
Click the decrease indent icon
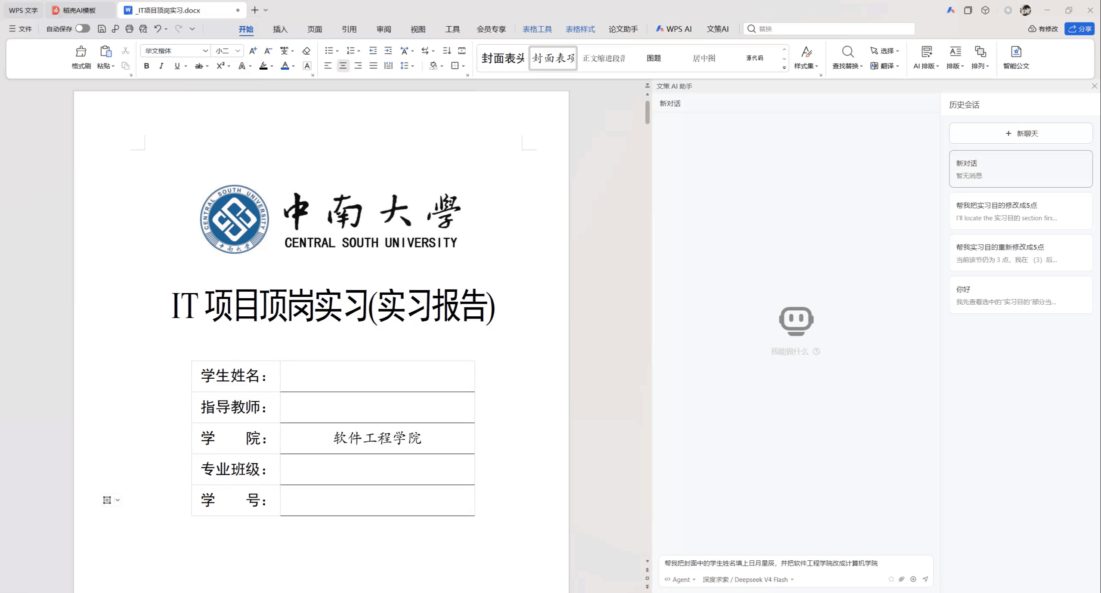tap(373, 51)
